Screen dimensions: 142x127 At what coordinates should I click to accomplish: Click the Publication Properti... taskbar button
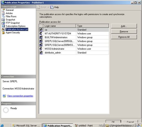58,125
